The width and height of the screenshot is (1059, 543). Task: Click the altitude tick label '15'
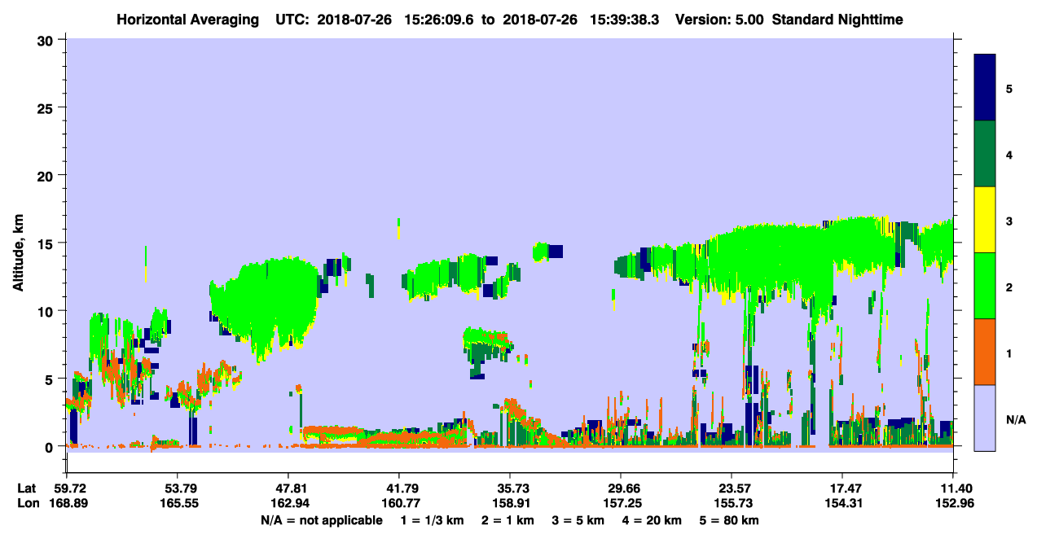point(47,243)
